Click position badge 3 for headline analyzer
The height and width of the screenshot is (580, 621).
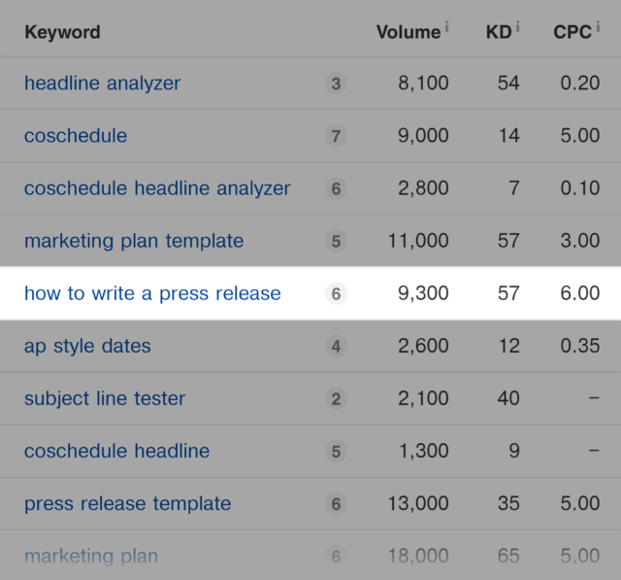[337, 84]
